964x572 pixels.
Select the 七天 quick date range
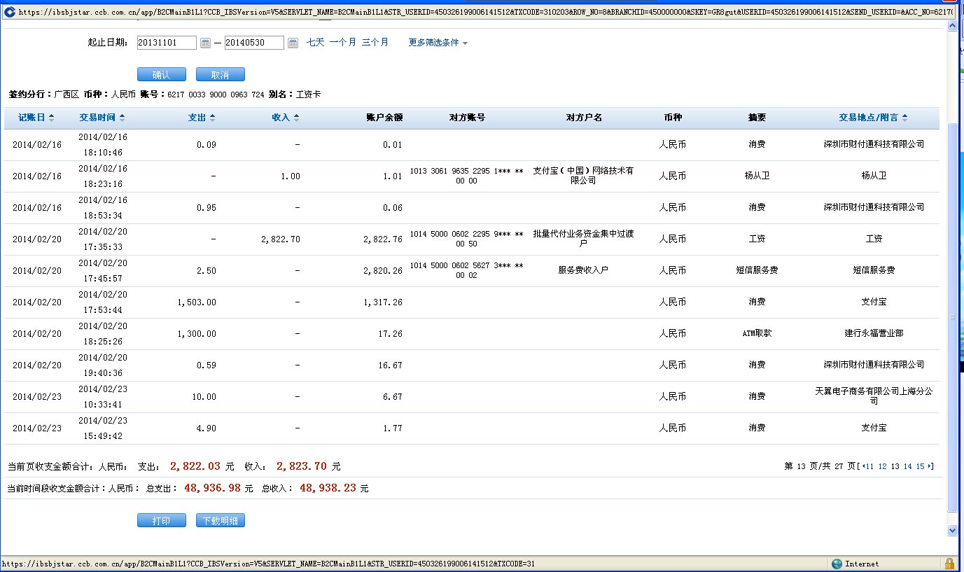coord(315,43)
